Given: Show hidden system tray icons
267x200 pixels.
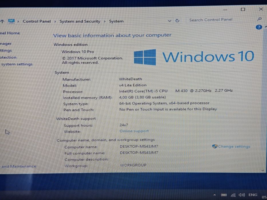Looking at the screenshot, I should point(215,195).
